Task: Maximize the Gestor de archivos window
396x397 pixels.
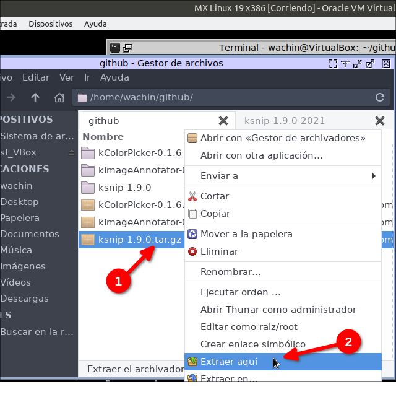Action: 370,64
